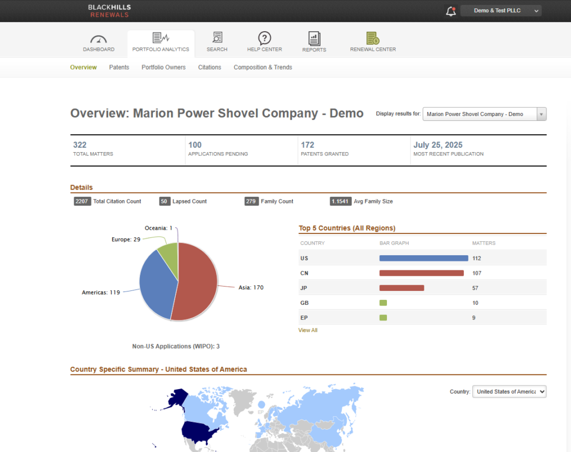This screenshot has width=571, height=452.
Task: Click the notification bell icon
Action: click(451, 11)
